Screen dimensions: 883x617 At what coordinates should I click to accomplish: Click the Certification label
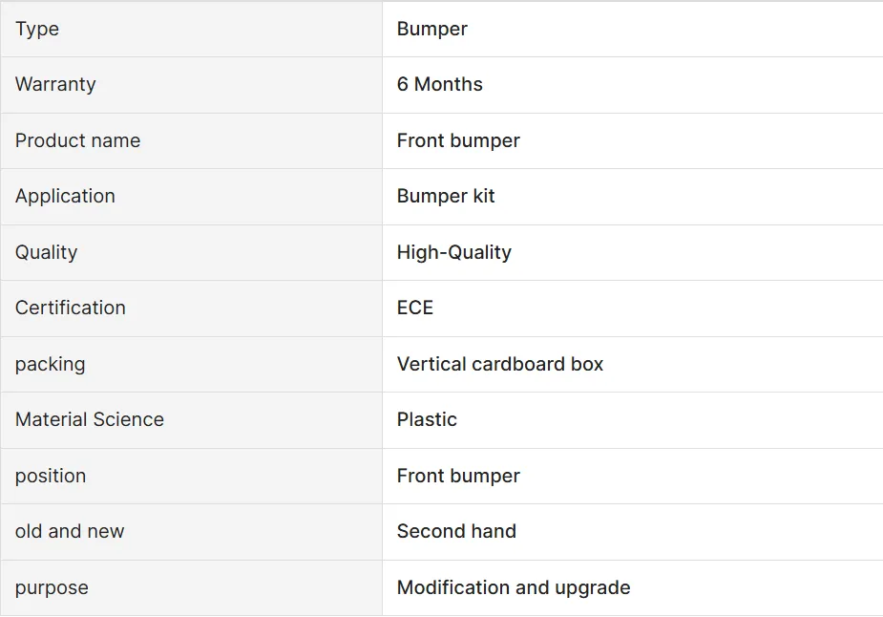pyautogui.click(x=70, y=308)
